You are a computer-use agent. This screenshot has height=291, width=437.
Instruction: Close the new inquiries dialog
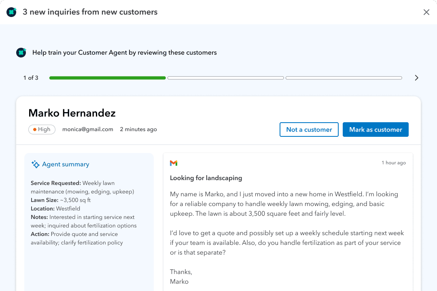pyautogui.click(x=426, y=12)
